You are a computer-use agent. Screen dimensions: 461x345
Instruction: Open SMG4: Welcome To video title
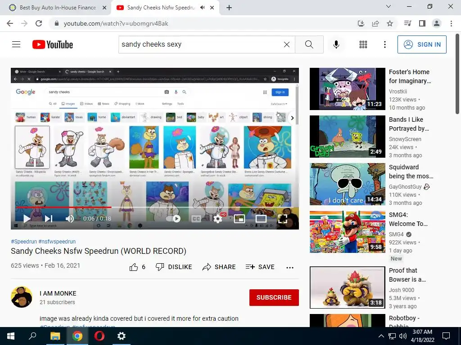point(408,219)
